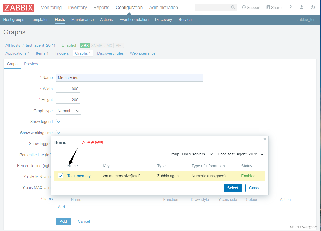The width and height of the screenshot is (321, 231).
Task: Click the Key column header
Action: [x=106, y=166]
